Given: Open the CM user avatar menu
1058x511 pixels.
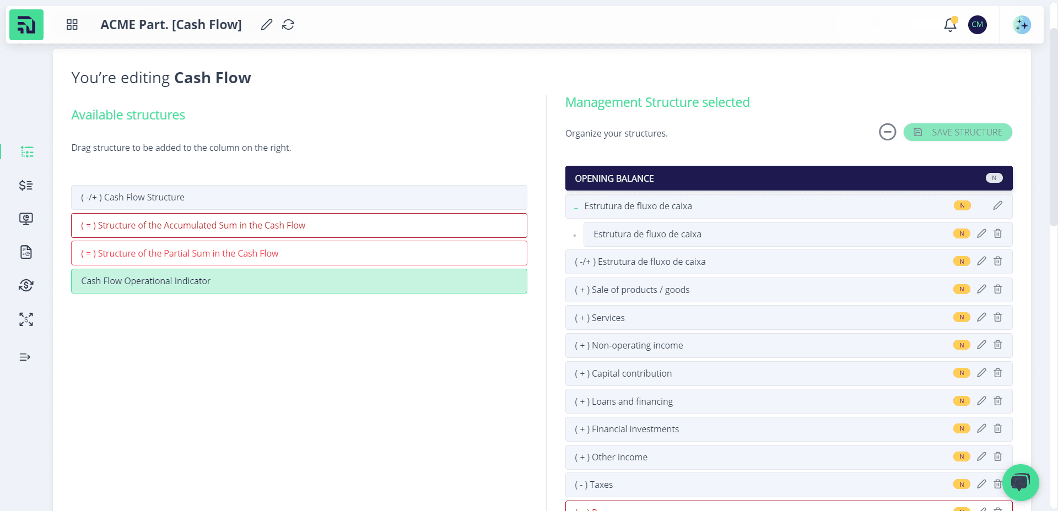Looking at the screenshot, I should (x=977, y=24).
